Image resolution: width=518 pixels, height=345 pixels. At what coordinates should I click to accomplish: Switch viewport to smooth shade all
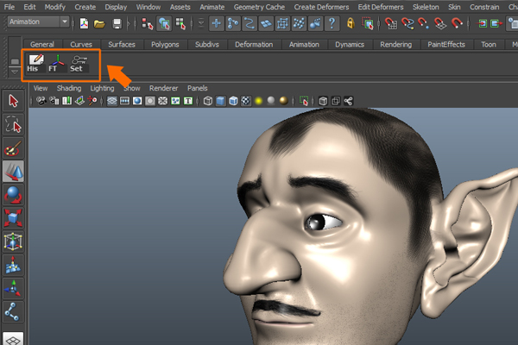(x=220, y=101)
